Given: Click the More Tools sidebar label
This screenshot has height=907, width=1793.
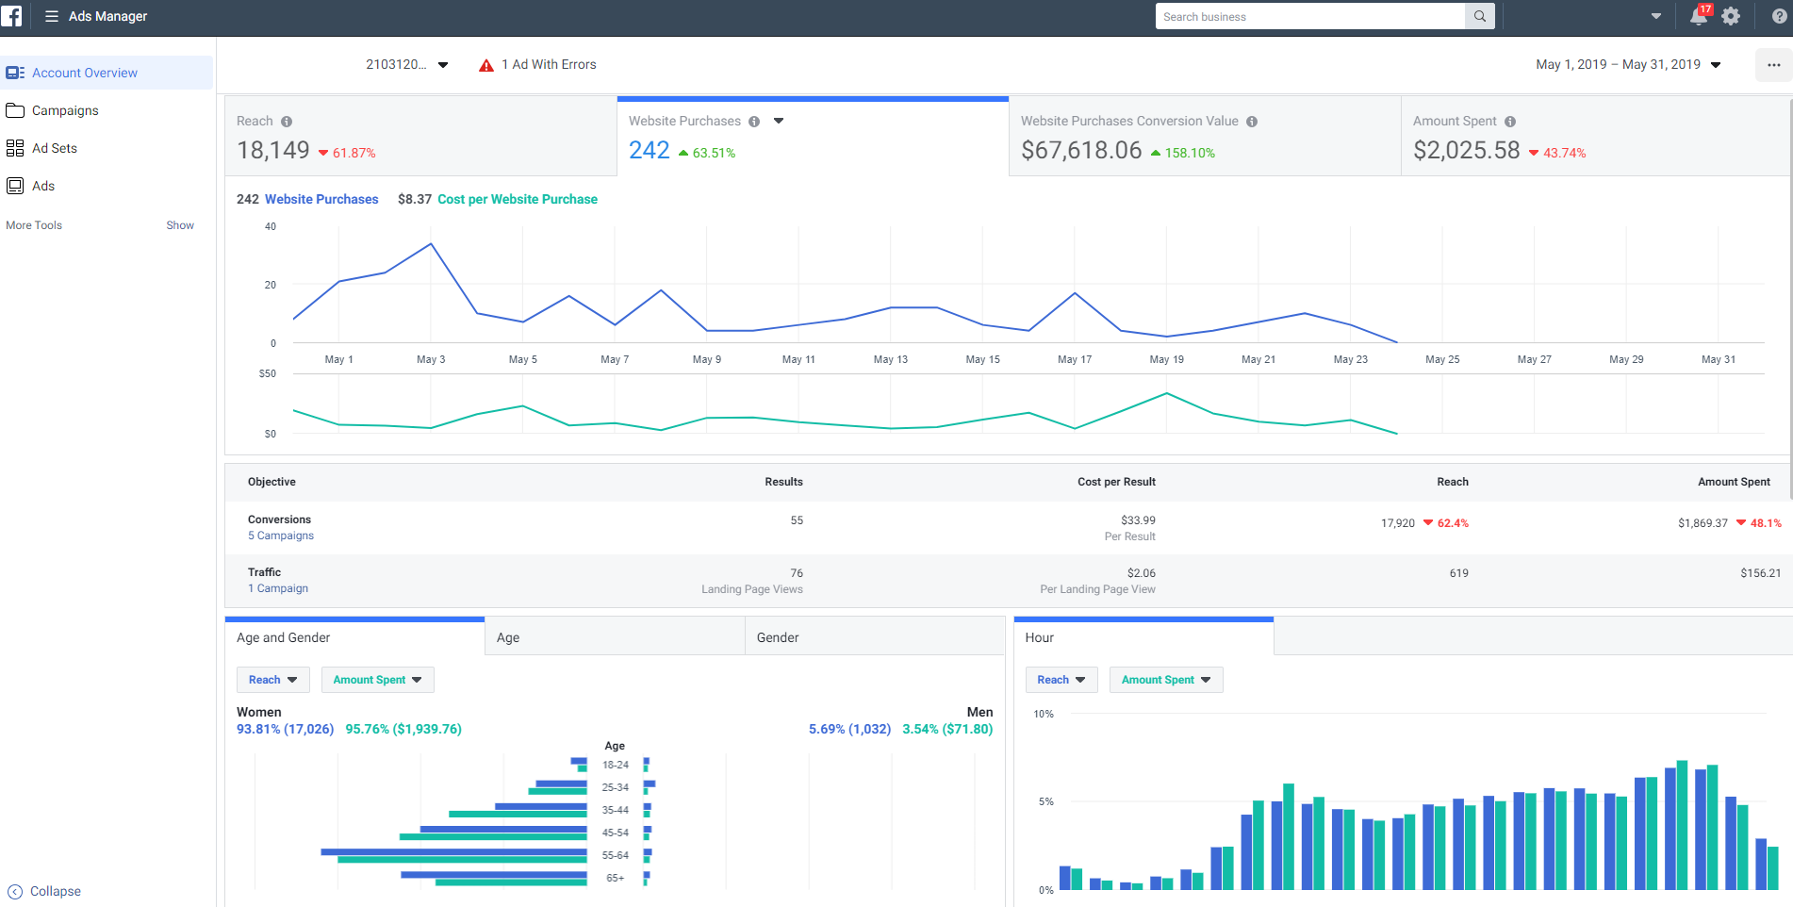Looking at the screenshot, I should coord(34,225).
